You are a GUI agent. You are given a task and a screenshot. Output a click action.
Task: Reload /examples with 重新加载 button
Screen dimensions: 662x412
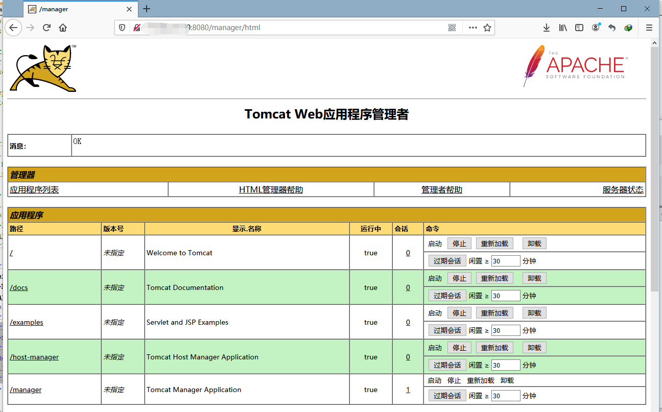coord(494,313)
